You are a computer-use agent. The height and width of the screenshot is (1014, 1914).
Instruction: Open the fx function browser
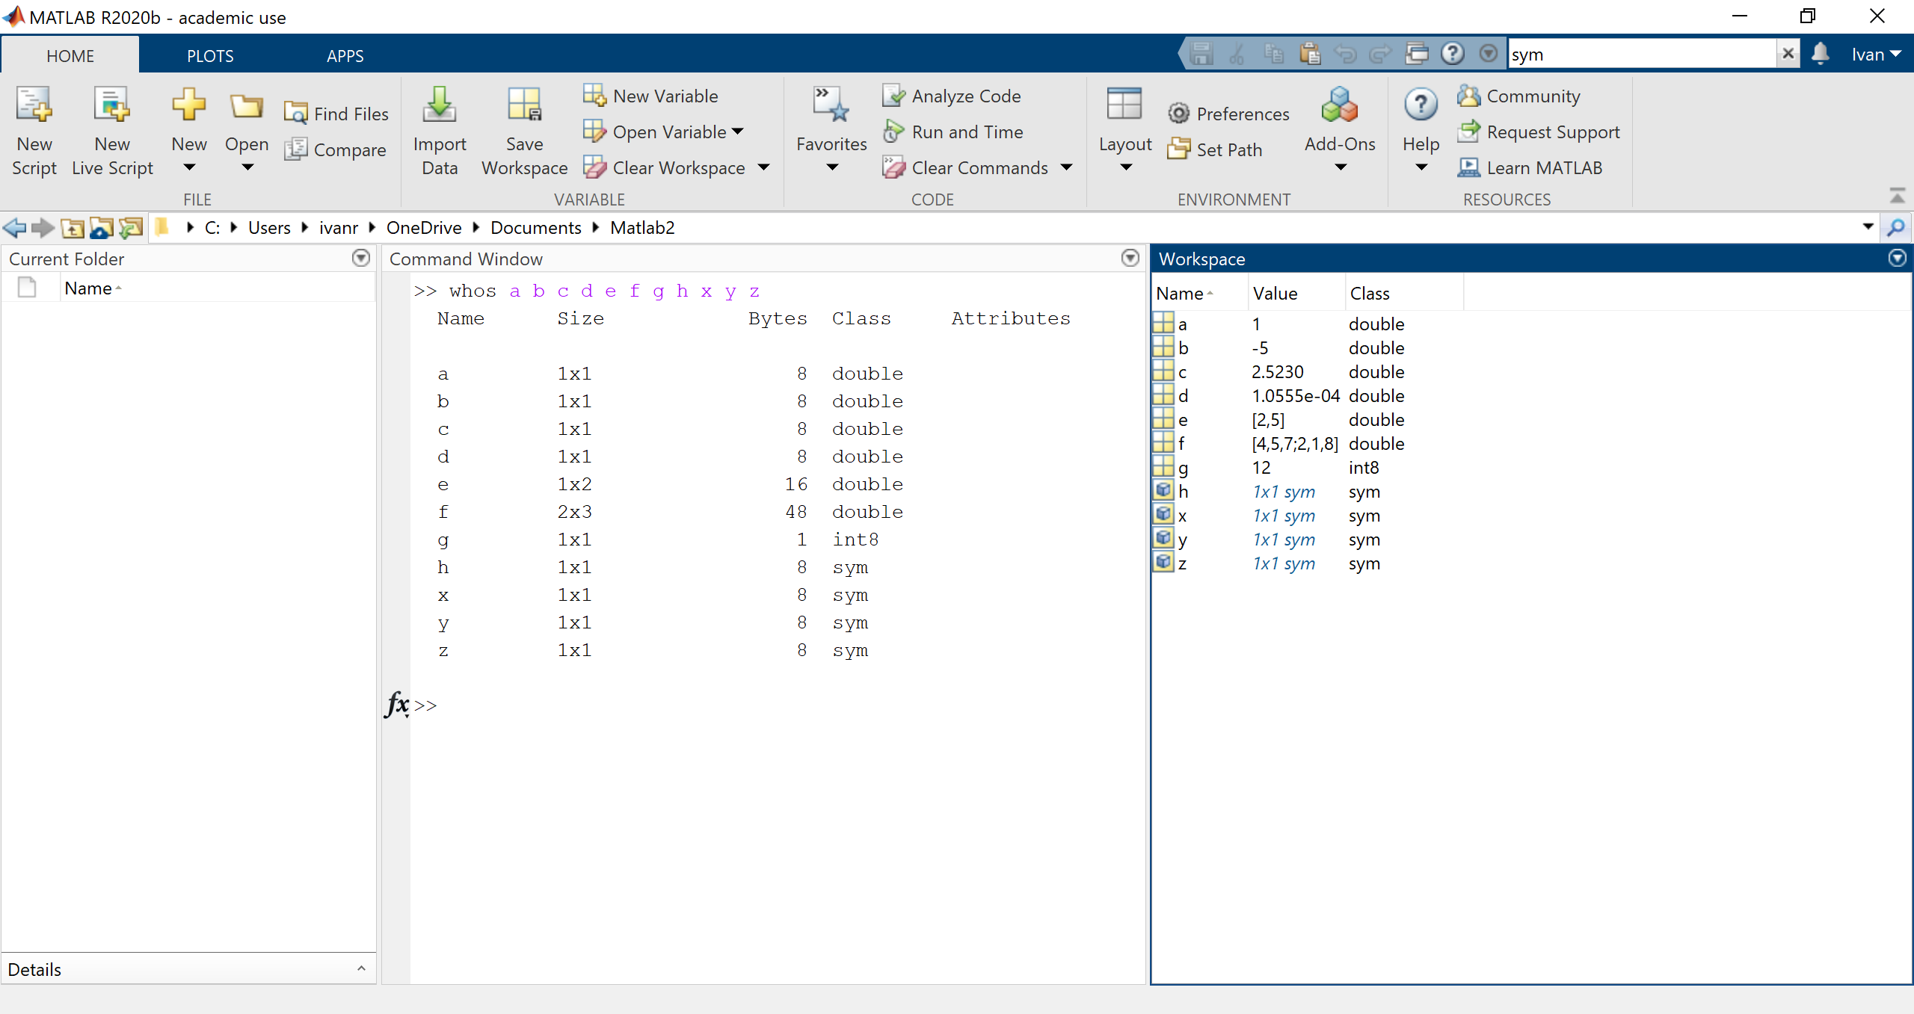point(397,705)
